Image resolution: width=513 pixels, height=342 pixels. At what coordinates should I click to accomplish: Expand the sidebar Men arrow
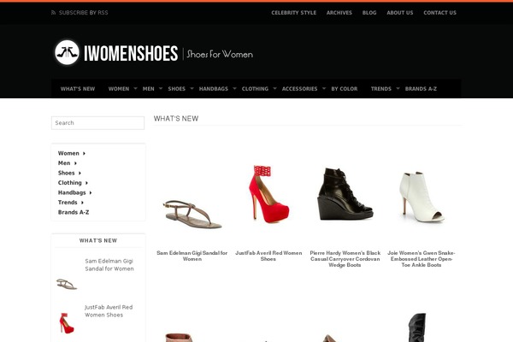pos(75,163)
